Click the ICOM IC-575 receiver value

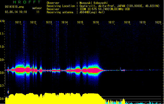coord(105,9)
